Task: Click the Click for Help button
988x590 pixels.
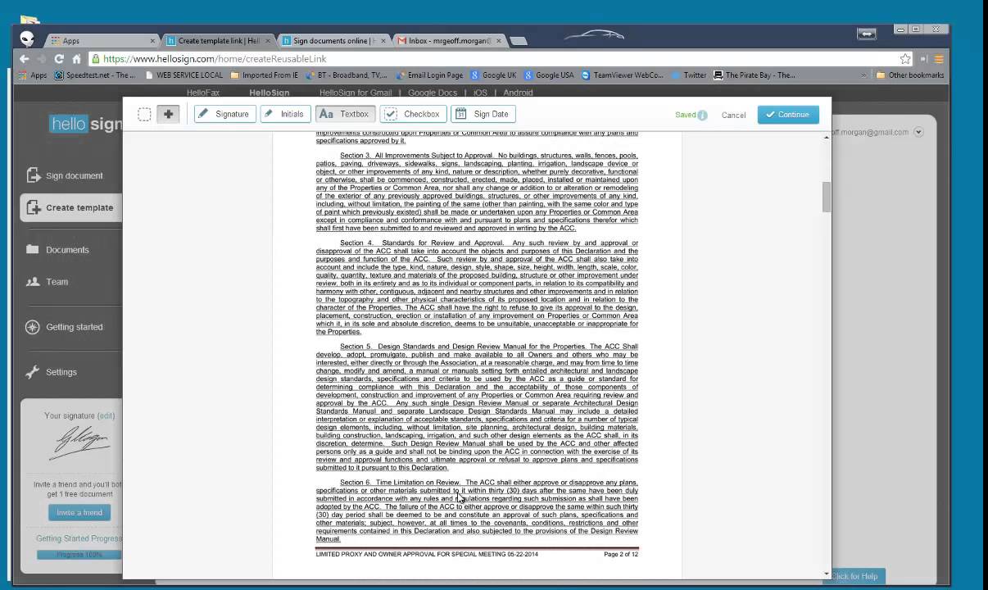Action: click(854, 576)
